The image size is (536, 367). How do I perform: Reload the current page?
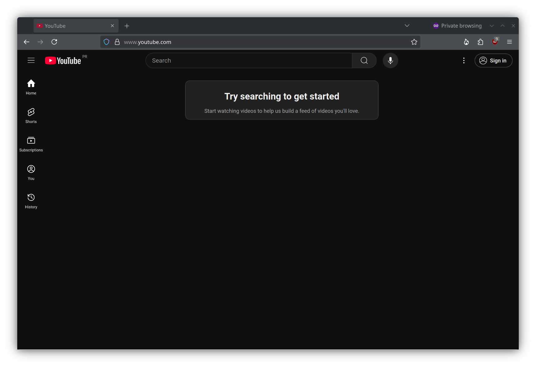pos(54,42)
